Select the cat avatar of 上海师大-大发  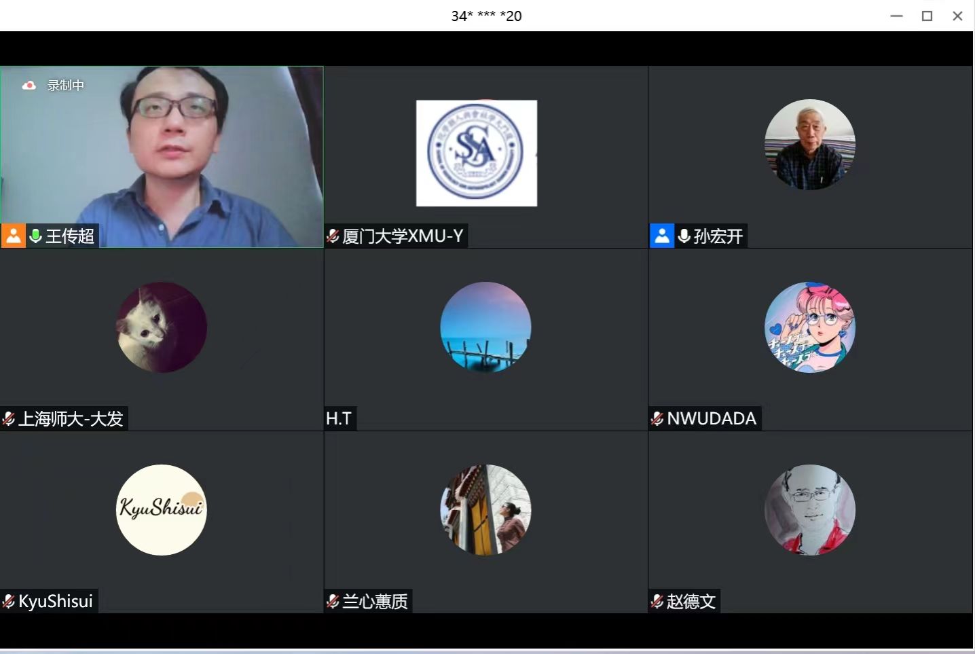click(162, 327)
